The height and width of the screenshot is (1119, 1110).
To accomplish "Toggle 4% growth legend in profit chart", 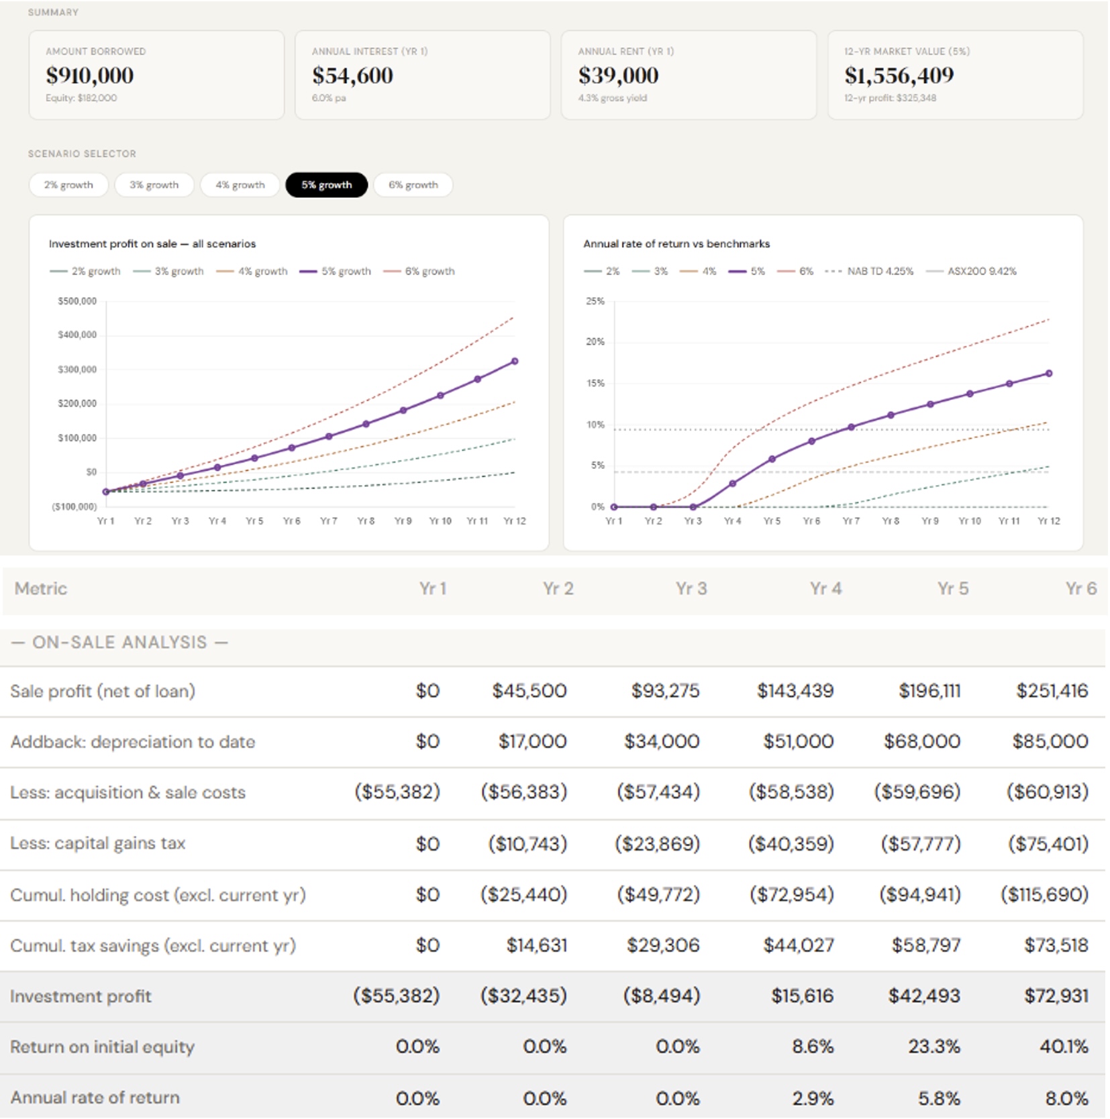I will [252, 272].
